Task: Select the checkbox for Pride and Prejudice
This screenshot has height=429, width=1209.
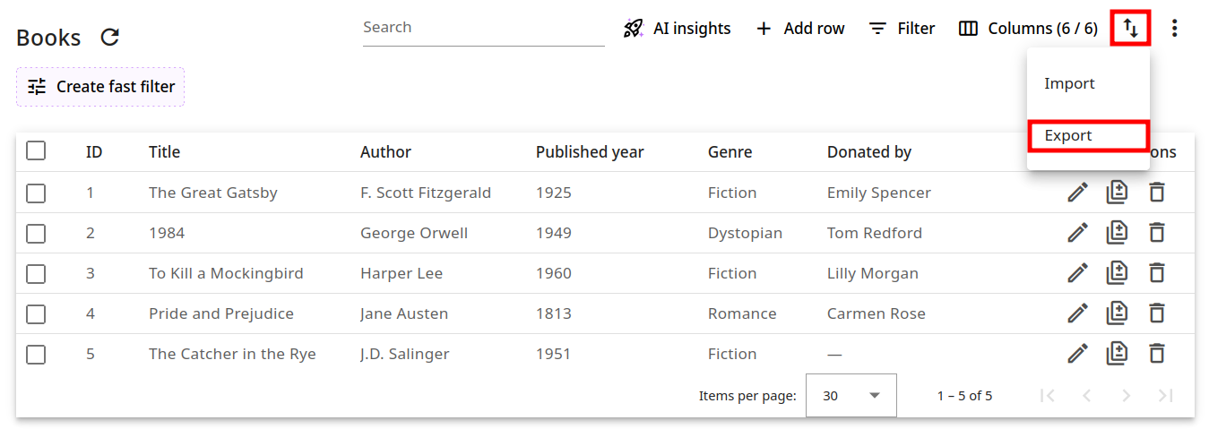Action: pos(36,313)
